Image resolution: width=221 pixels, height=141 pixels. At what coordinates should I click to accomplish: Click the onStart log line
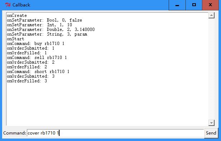point(15,39)
